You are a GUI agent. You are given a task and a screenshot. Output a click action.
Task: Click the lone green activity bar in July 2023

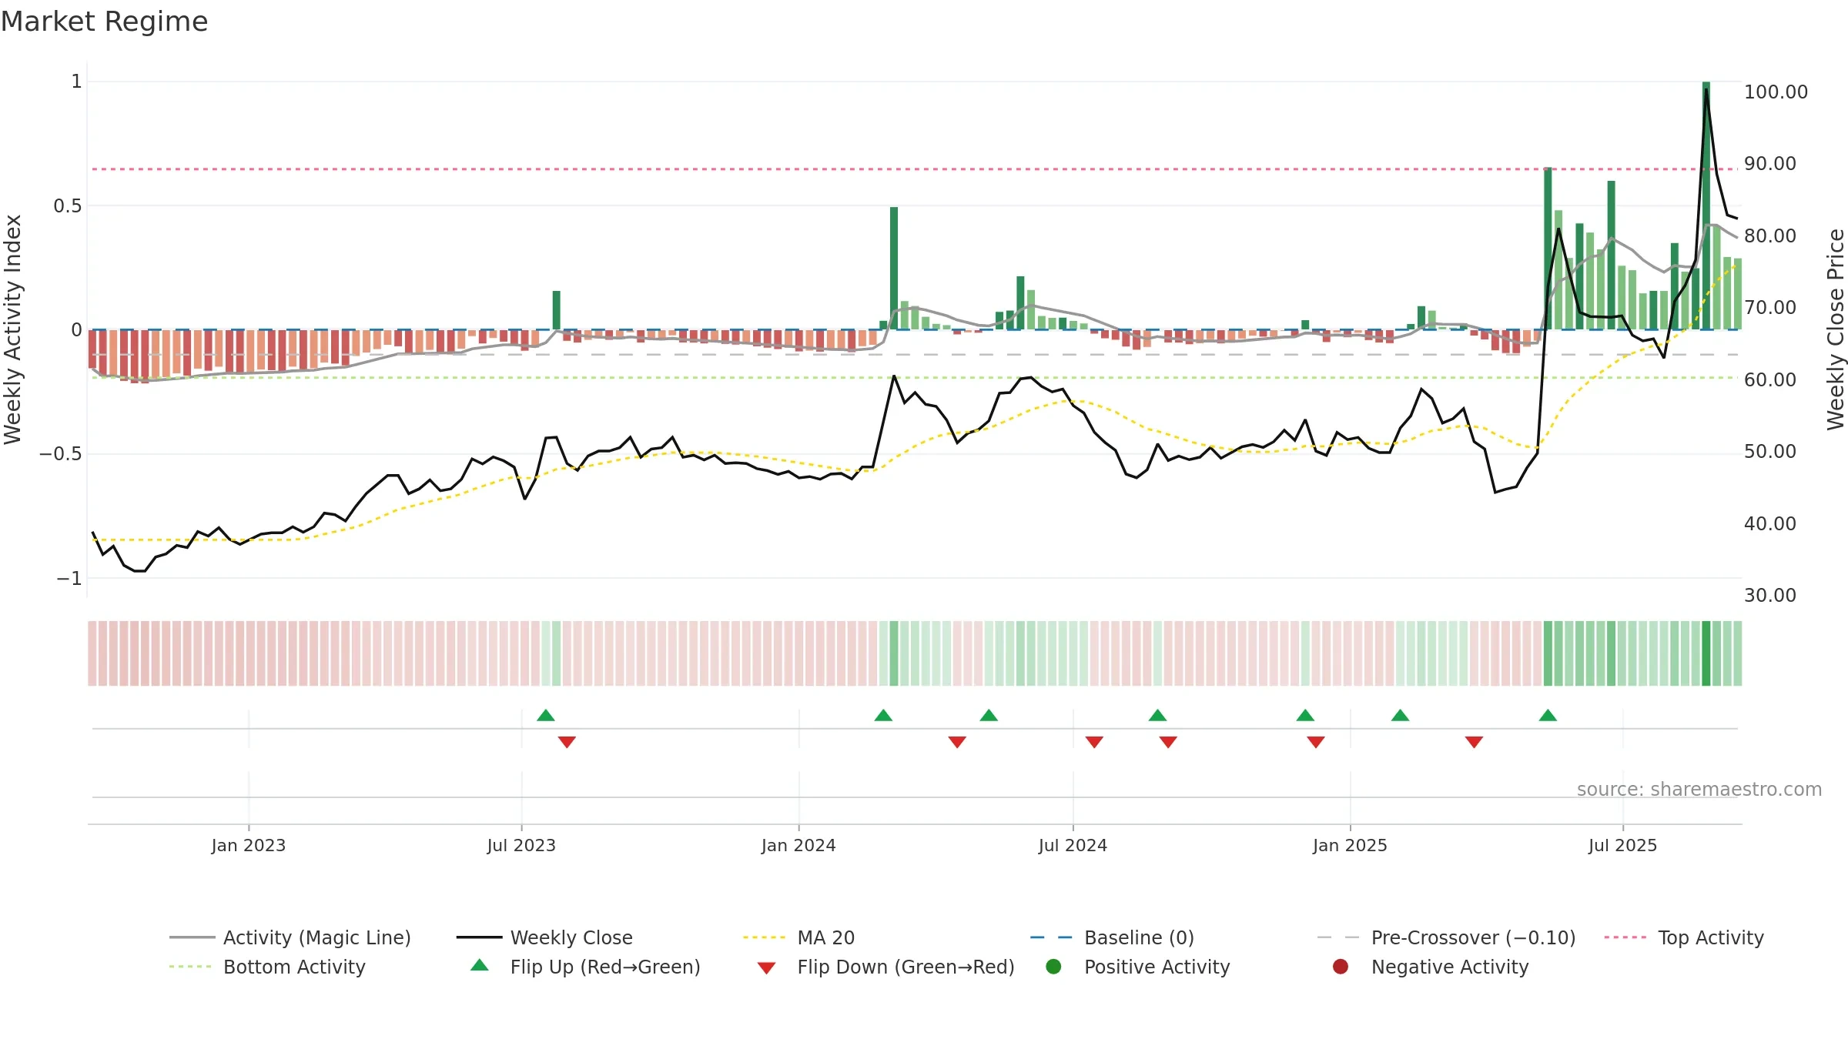pyautogui.click(x=557, y=310)
